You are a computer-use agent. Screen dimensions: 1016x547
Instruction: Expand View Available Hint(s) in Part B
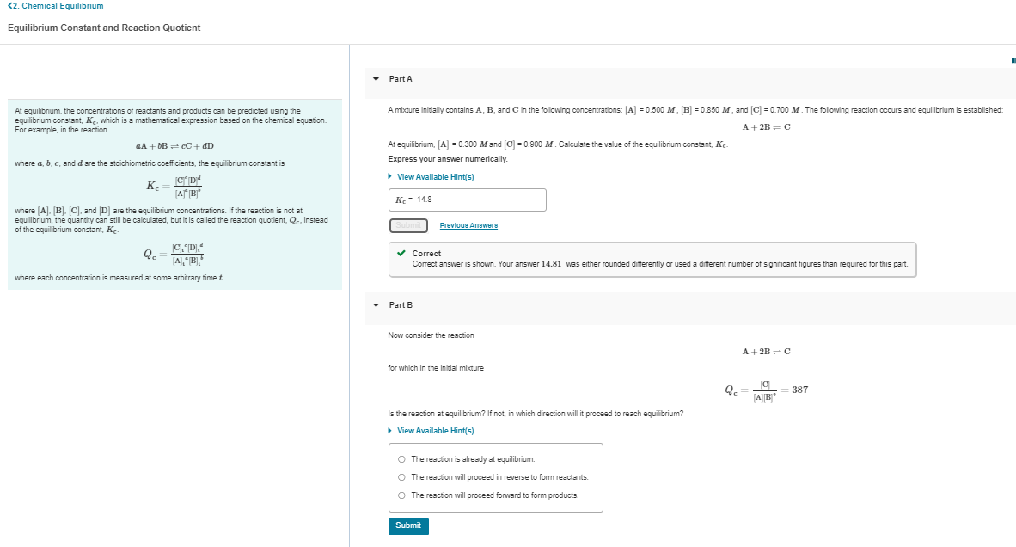click(x=431, y=430)
